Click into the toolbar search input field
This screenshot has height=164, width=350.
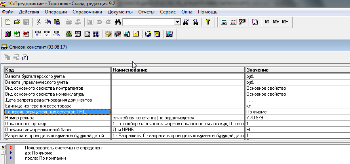point(149,22)
